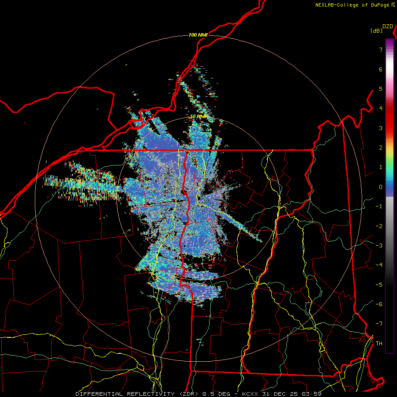The width and height of the screenshot is (397, 397).
Task: Click the 4 dB scale label
Action: (x=381, y=109)
